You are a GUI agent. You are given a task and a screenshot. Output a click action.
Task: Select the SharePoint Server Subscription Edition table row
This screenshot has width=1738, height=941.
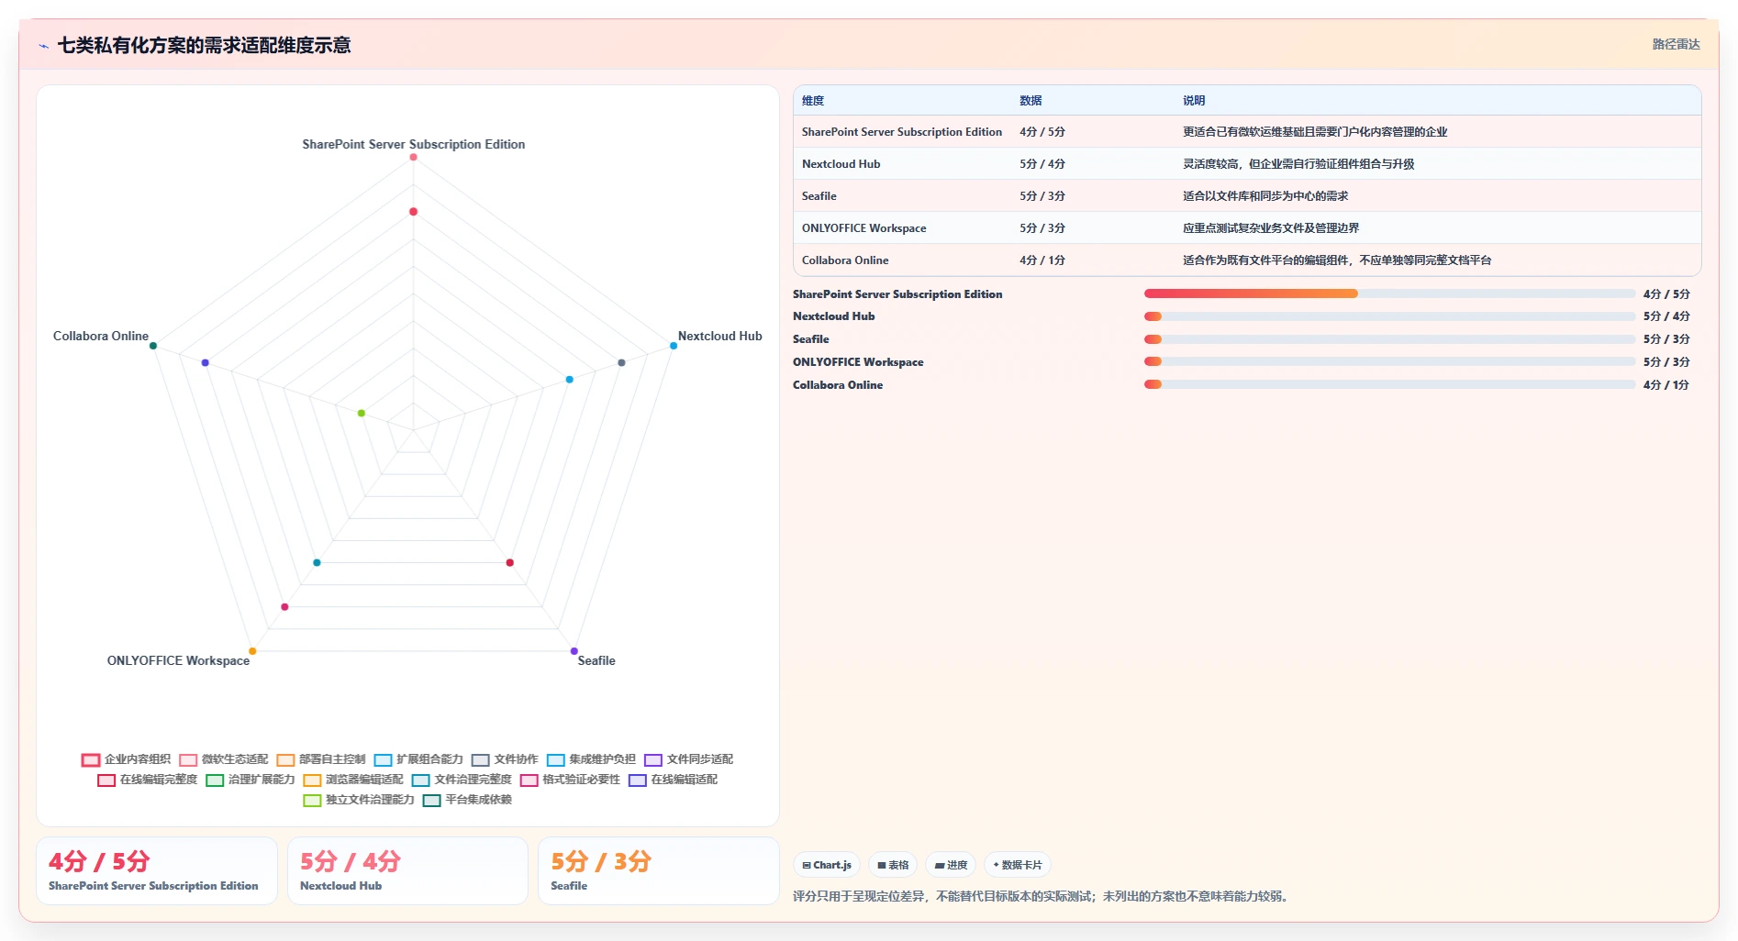pos(1247,132)
